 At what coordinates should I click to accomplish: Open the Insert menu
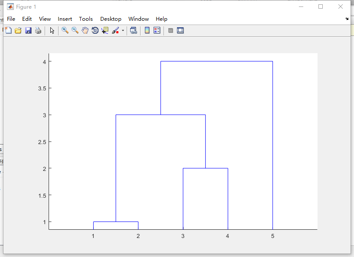click(65, 19)
